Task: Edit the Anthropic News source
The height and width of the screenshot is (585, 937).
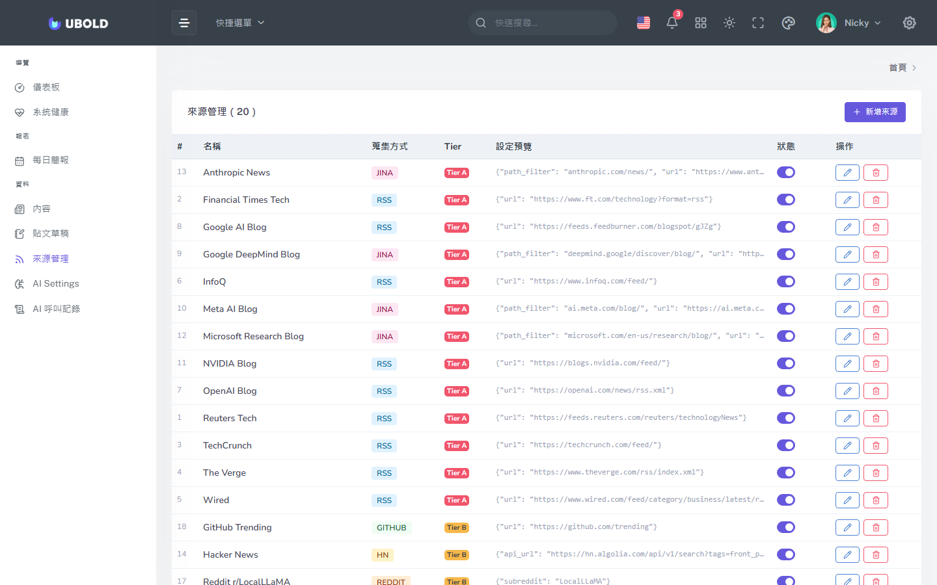Action: click(847, 173)
